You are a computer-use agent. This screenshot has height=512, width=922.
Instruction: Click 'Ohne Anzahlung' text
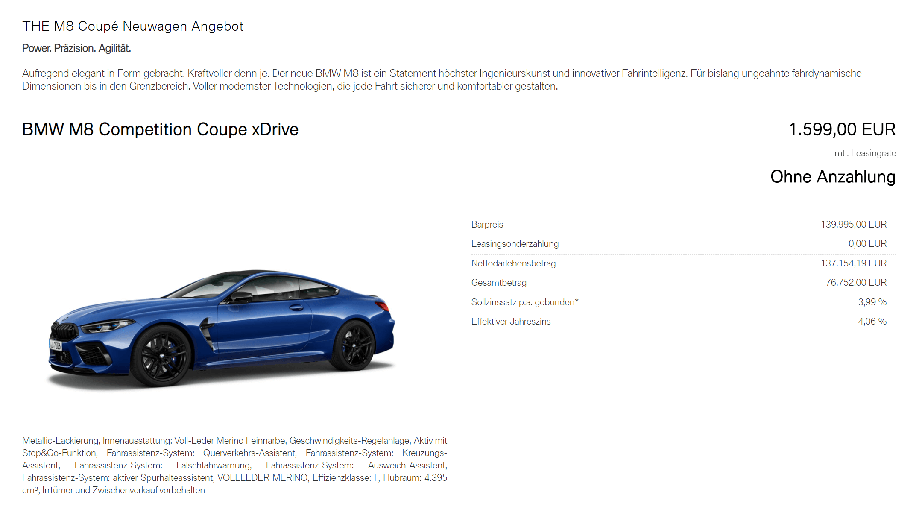(x=833, y=177)
